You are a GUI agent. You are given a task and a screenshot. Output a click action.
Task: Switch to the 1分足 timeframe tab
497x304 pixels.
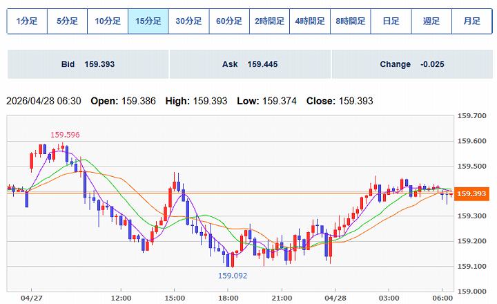[27, 21]
